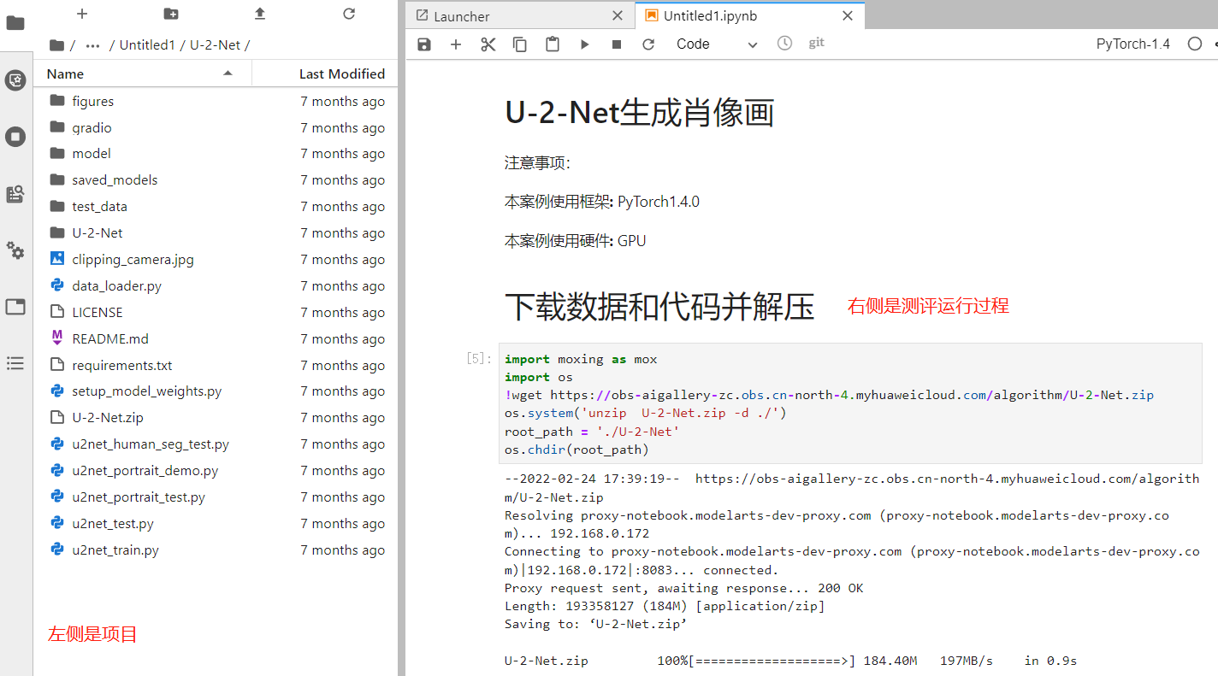Open the table of contents panel
1218x676 pixels.
(x=15, y=363)
